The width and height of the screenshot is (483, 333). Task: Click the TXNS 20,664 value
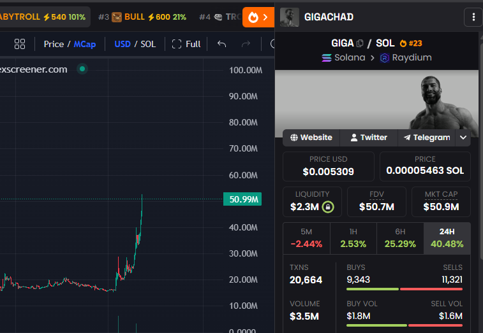click(306, 280)
